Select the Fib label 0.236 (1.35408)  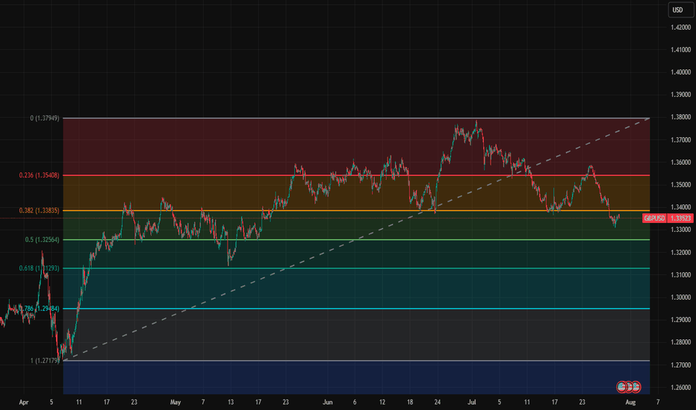point(39,175)
